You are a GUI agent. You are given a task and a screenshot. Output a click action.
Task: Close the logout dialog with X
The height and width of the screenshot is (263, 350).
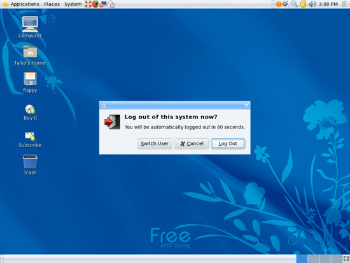[246, 105]
